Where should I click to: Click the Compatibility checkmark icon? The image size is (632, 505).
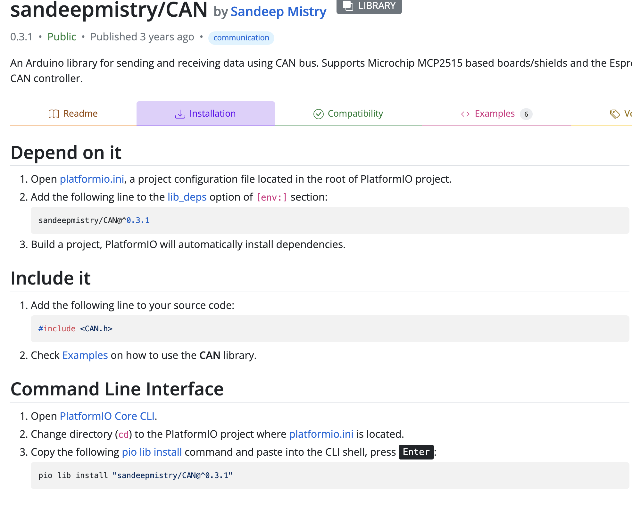[318, 114]
